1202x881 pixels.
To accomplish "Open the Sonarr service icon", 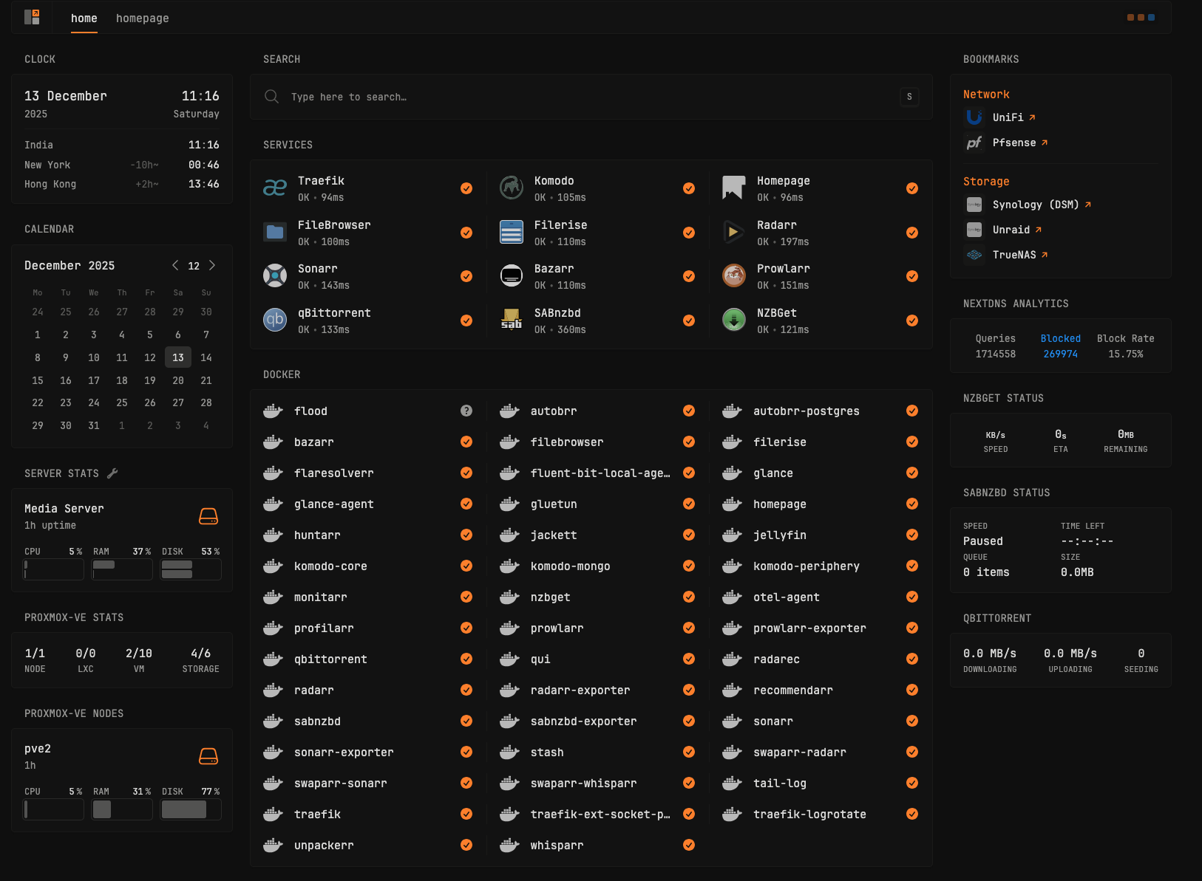I will 275,276.
